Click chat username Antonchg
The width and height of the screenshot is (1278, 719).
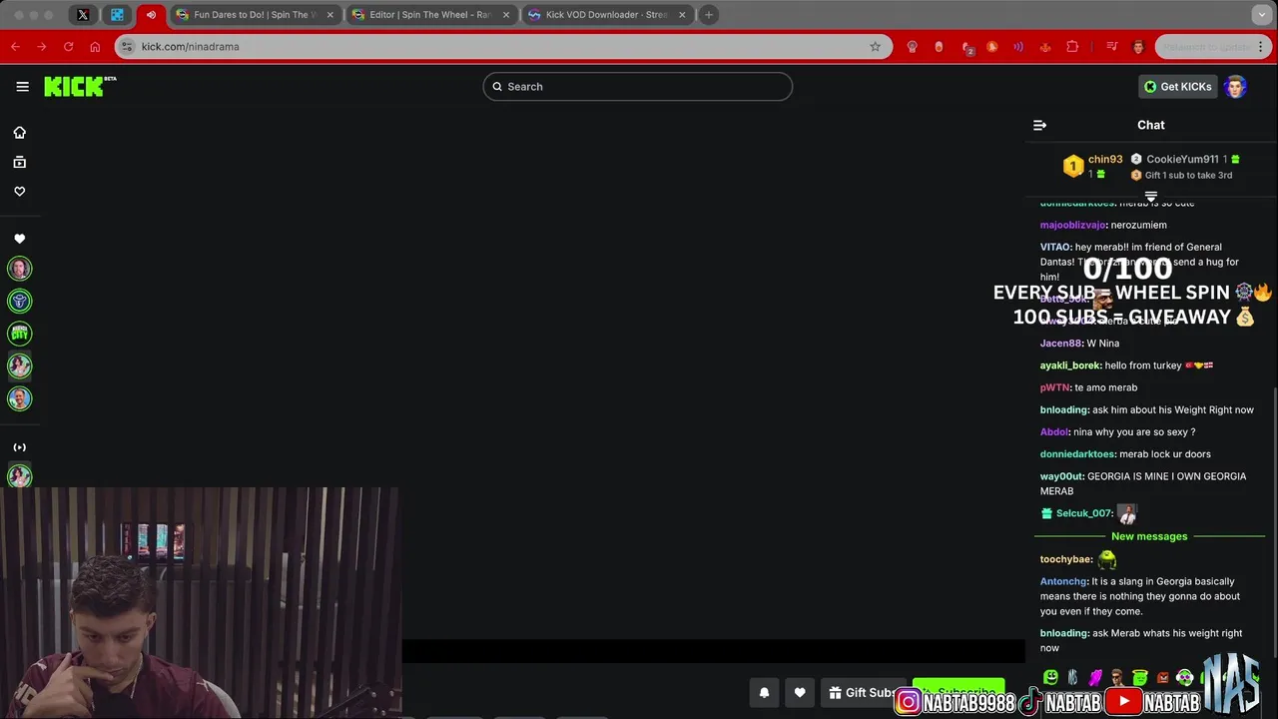pos(1063,581)
